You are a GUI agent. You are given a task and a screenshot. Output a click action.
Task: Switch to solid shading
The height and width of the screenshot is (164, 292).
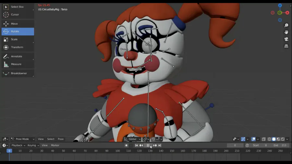coord(274,139)
